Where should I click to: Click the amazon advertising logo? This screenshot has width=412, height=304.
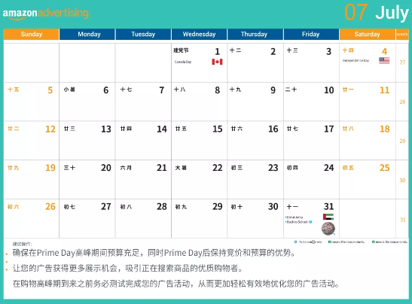click(x=46, y=14)
